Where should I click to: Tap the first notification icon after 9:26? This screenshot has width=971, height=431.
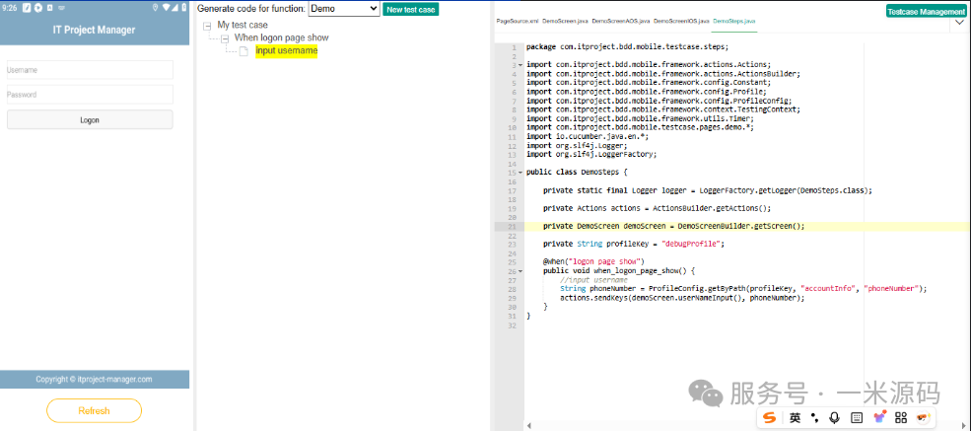pos(27,8)
